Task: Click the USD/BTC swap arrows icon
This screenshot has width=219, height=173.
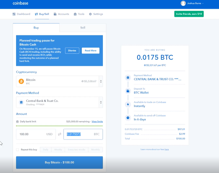Action: (60, 134)
